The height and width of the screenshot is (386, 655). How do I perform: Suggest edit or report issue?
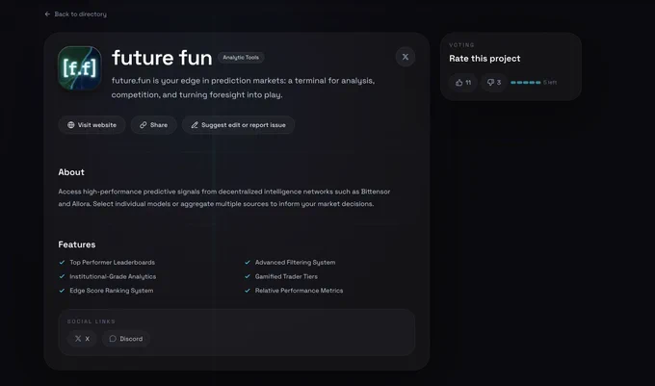tap(238, 125)
